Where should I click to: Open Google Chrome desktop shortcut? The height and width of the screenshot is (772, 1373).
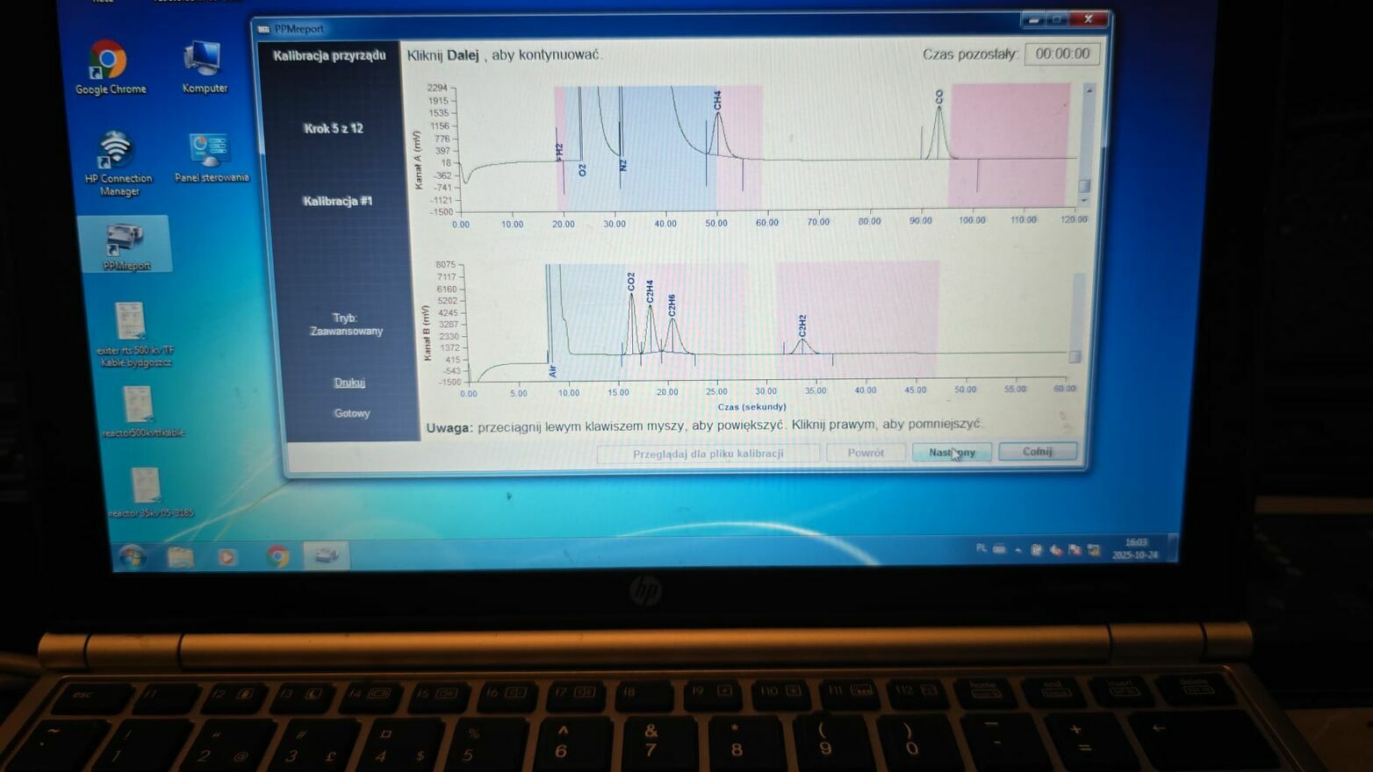click(109, 63)
